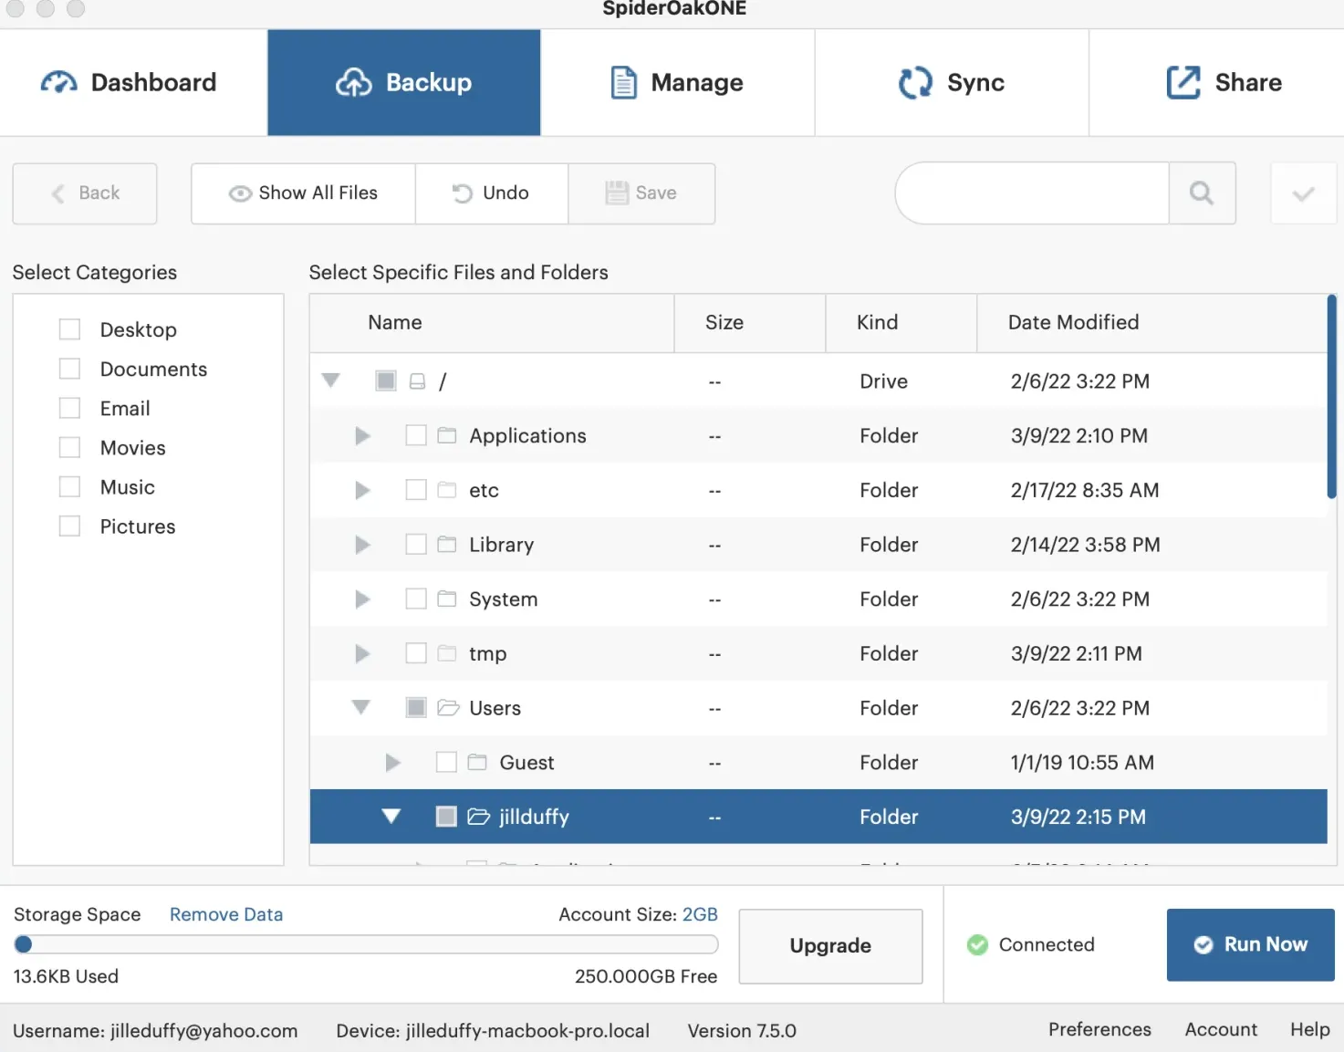Click the jillduffy open folder icon
Screen dimensions: 1344x1052
pyautogui.click(x=479, y=817)
